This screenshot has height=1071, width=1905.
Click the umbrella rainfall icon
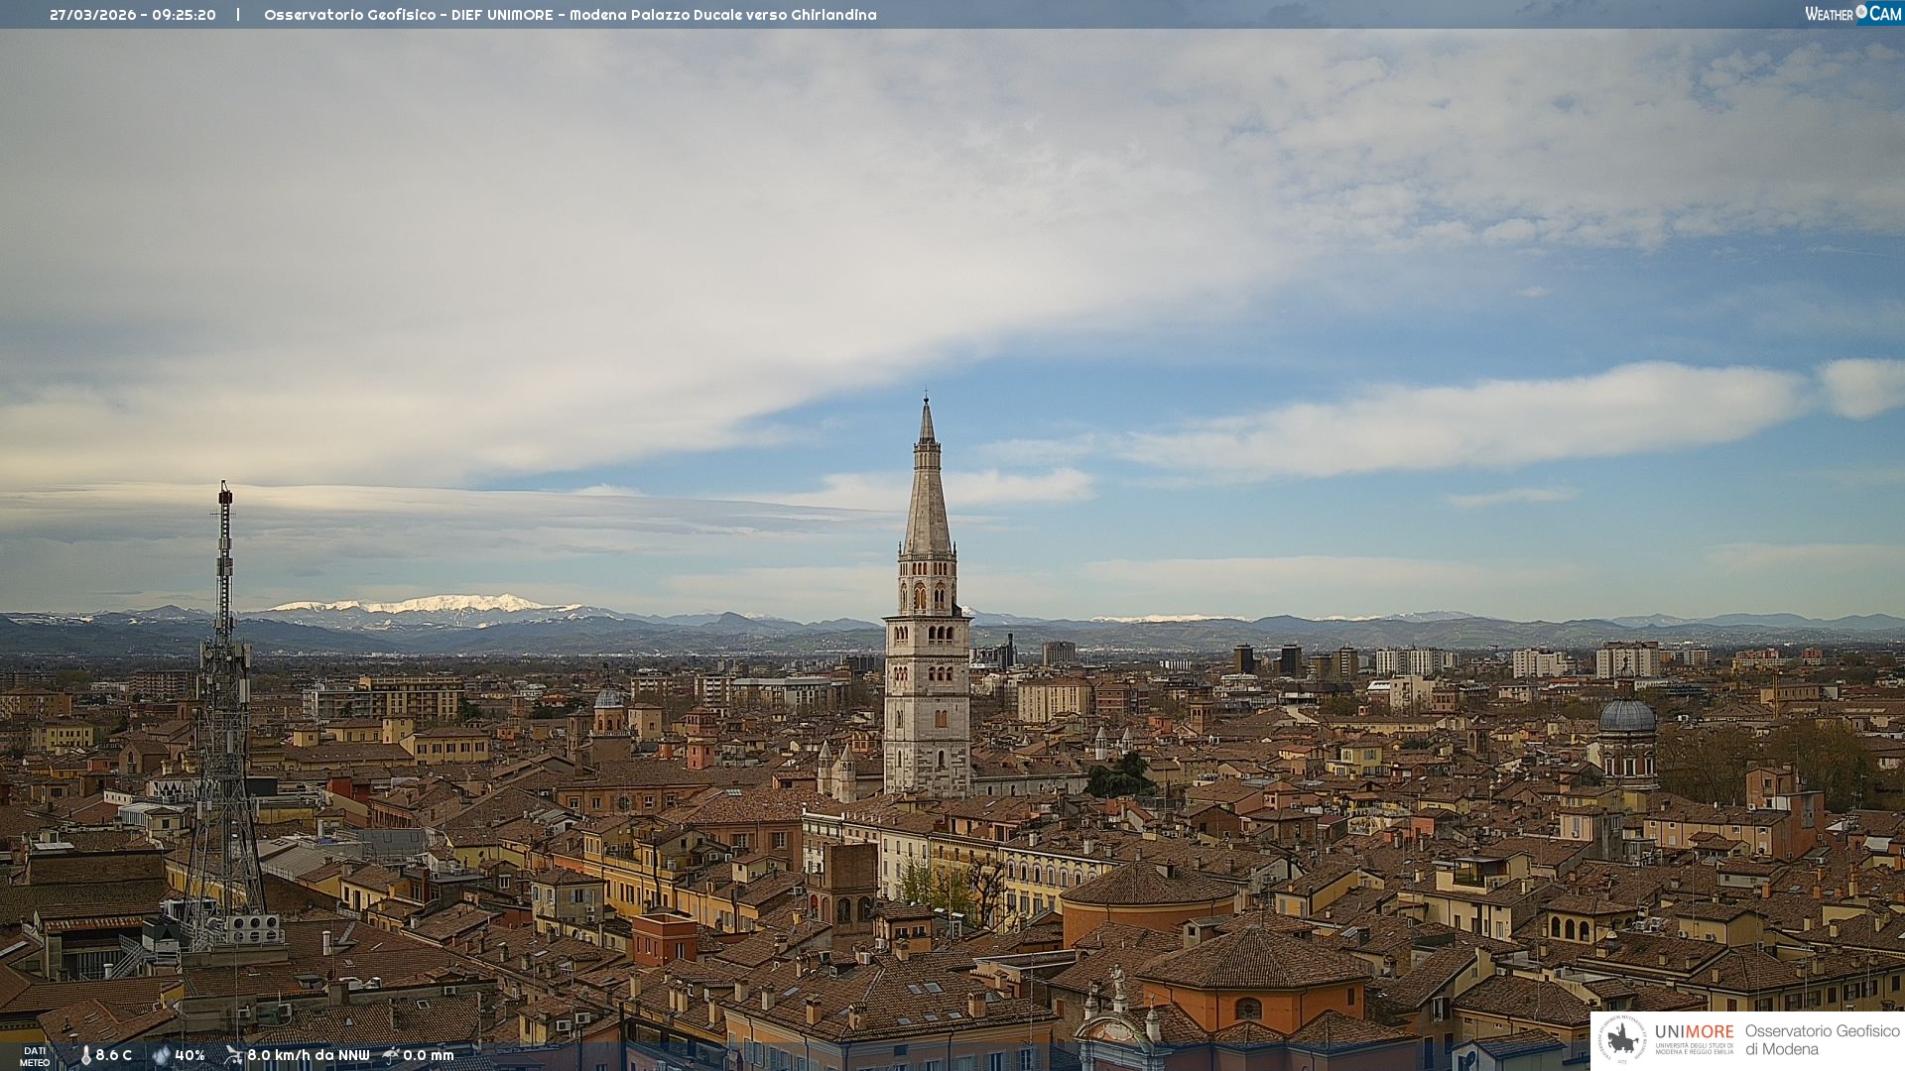[391, 1055]
